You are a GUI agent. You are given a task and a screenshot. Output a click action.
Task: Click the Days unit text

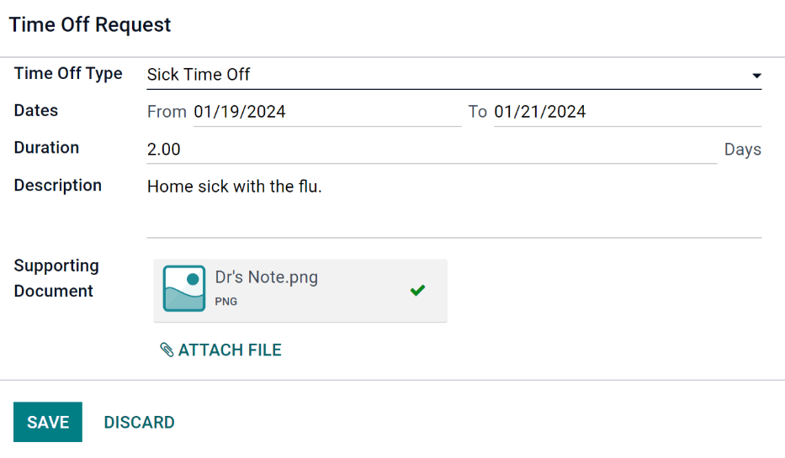pos(742,150)
